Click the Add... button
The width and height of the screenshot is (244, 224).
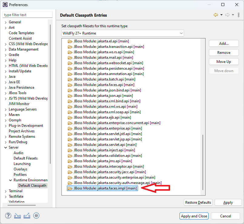tap(224, 44)
